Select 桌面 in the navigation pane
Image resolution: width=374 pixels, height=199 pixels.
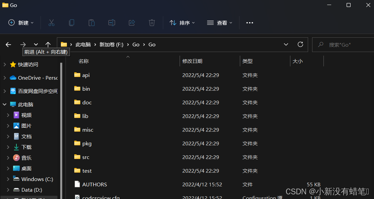click(26, 169)
